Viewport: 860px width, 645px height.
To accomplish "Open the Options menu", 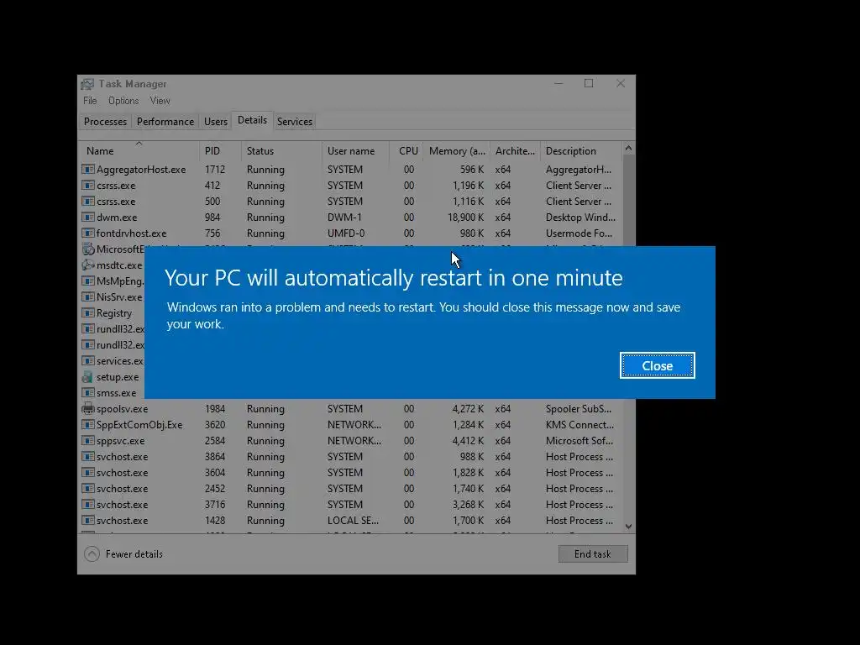I will pos(123,101).
